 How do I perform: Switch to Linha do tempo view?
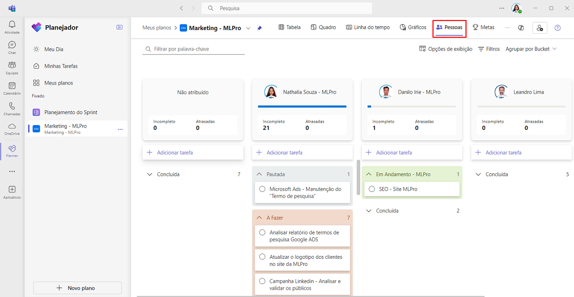(x=368, y=27)
